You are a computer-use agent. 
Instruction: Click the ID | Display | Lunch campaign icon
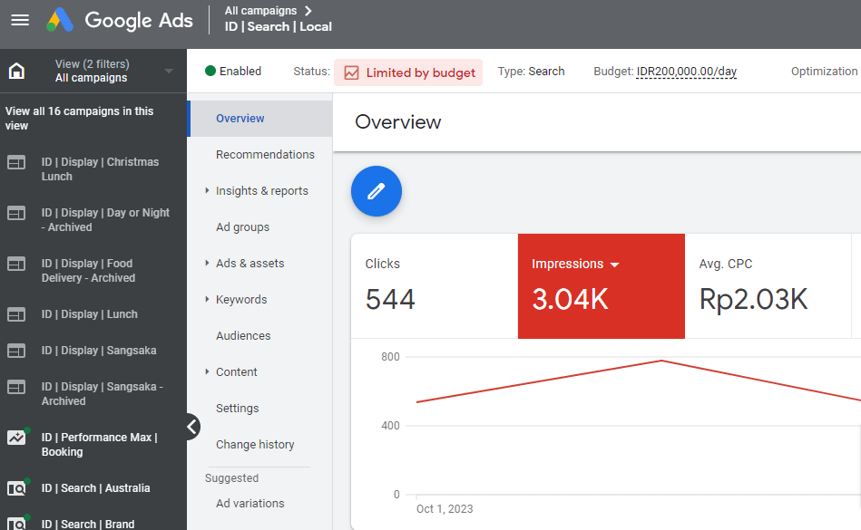tap(18, 314)
